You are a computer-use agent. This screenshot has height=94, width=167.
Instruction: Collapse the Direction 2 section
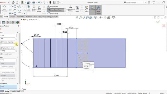point(17,57)
